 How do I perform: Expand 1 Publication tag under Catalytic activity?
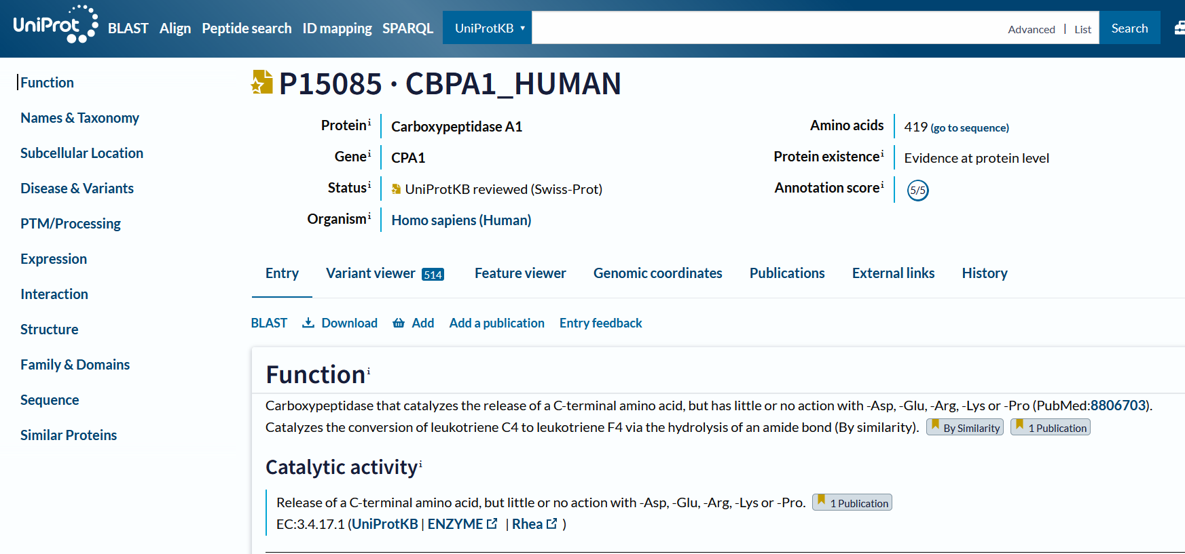click(852, 502)
